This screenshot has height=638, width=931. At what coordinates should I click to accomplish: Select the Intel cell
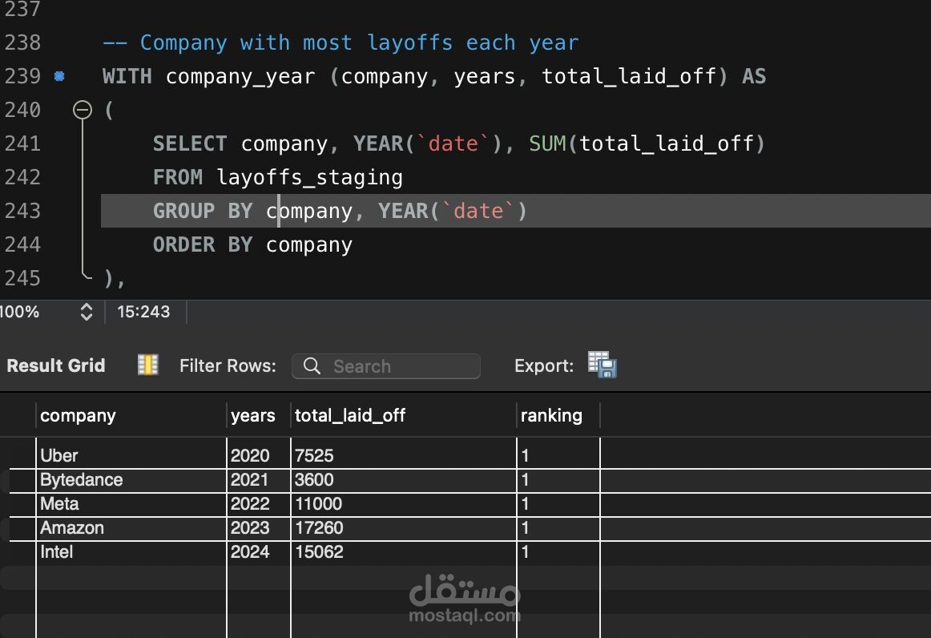131,552
